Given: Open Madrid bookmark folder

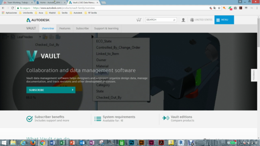Looking at the screenshot, I should point(50,13).
